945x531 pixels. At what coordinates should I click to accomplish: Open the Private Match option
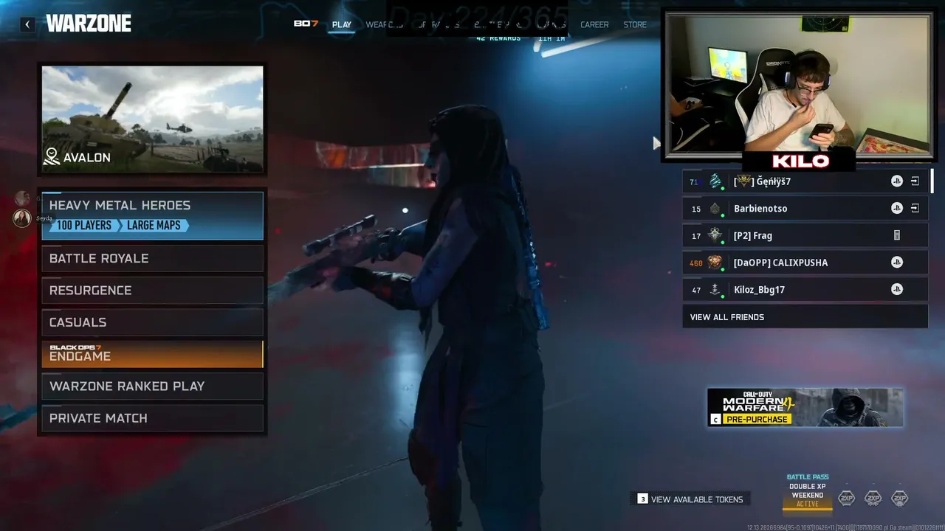click(152, 418)
